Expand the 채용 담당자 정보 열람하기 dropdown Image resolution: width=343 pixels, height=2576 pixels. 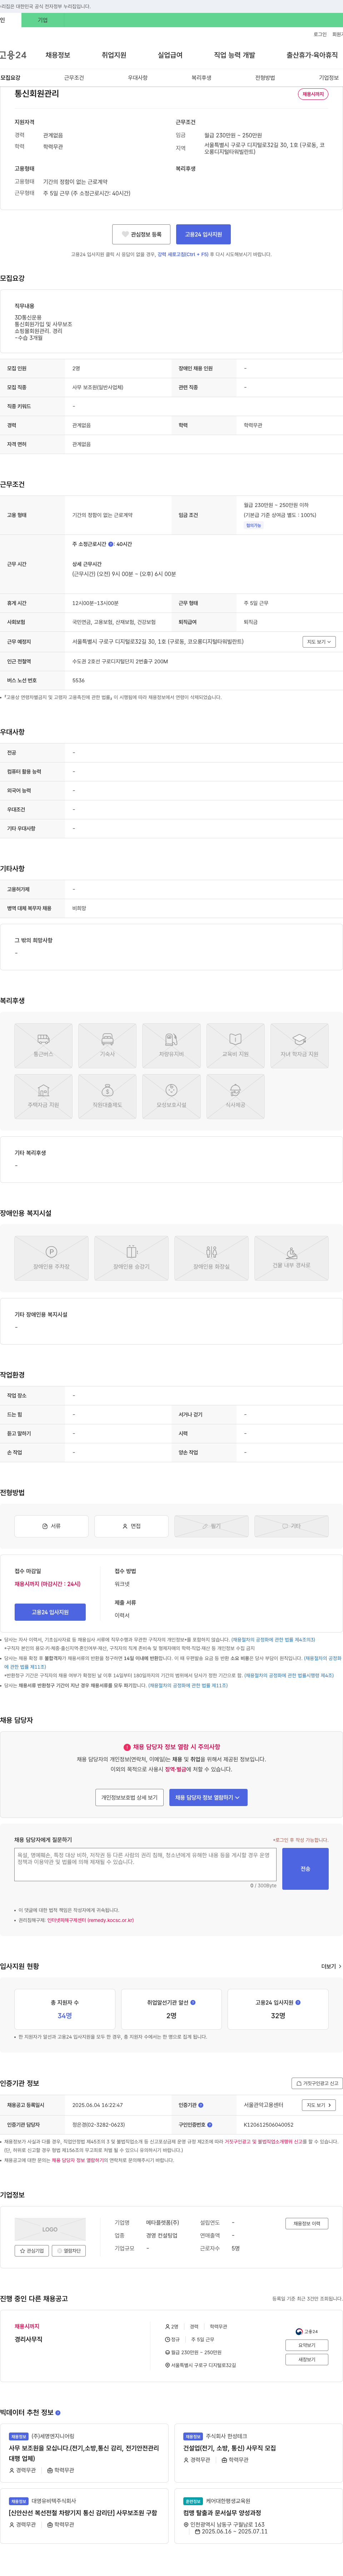[208, 1797]
